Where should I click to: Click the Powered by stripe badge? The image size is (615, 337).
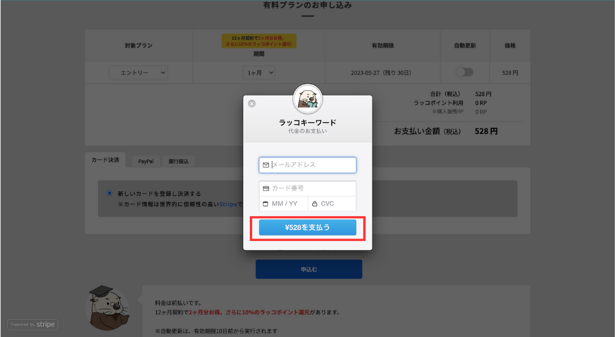click(x=33, y=324)
